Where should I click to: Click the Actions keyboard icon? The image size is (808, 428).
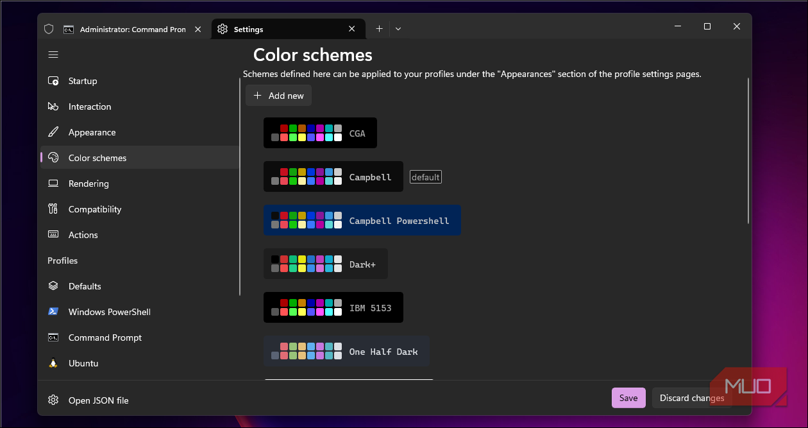pyautogui.click(x=53, y=235)
